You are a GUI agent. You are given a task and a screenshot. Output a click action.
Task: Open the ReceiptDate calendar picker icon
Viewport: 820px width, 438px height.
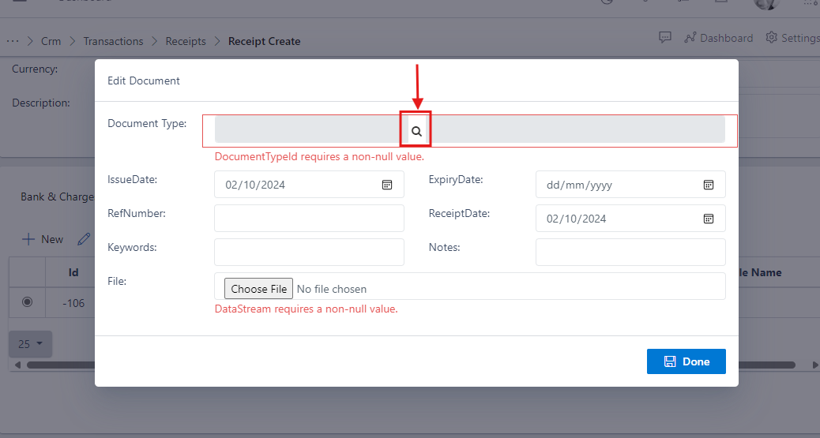click(x=708, y=219)
